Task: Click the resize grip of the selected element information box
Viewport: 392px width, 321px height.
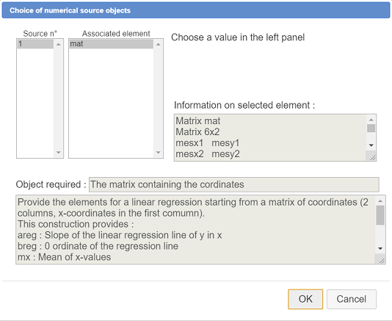Action: (x=372, y=156)
